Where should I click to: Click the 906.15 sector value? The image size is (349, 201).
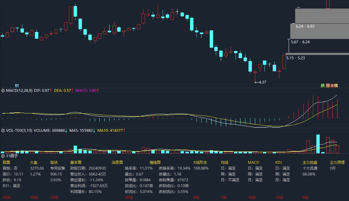click(x=56, y=174)
